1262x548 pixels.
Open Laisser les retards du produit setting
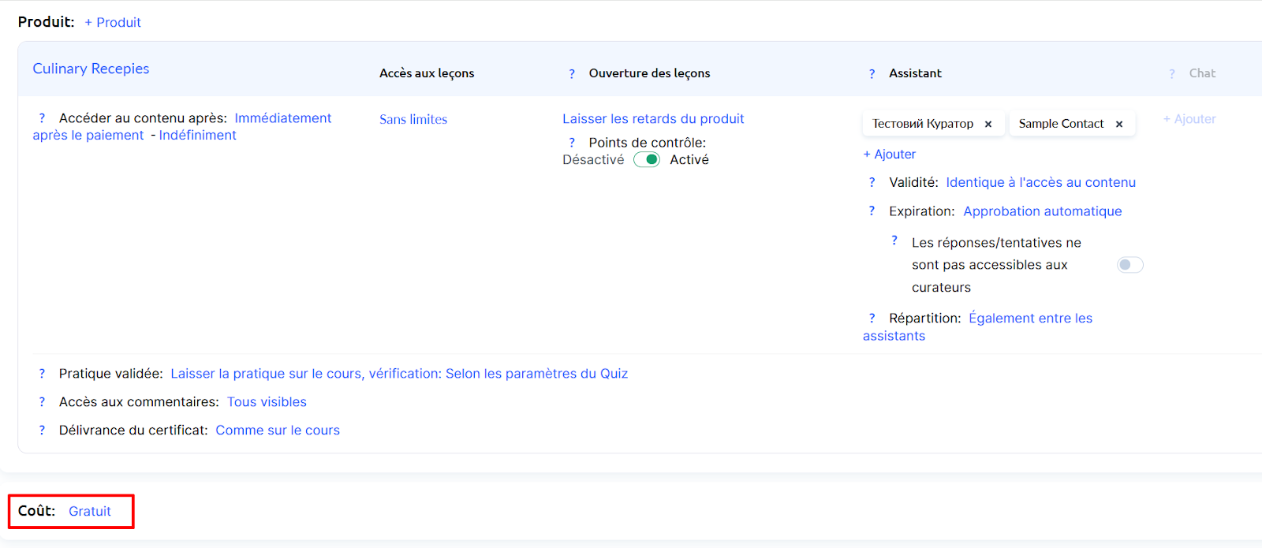coord(653,119)
